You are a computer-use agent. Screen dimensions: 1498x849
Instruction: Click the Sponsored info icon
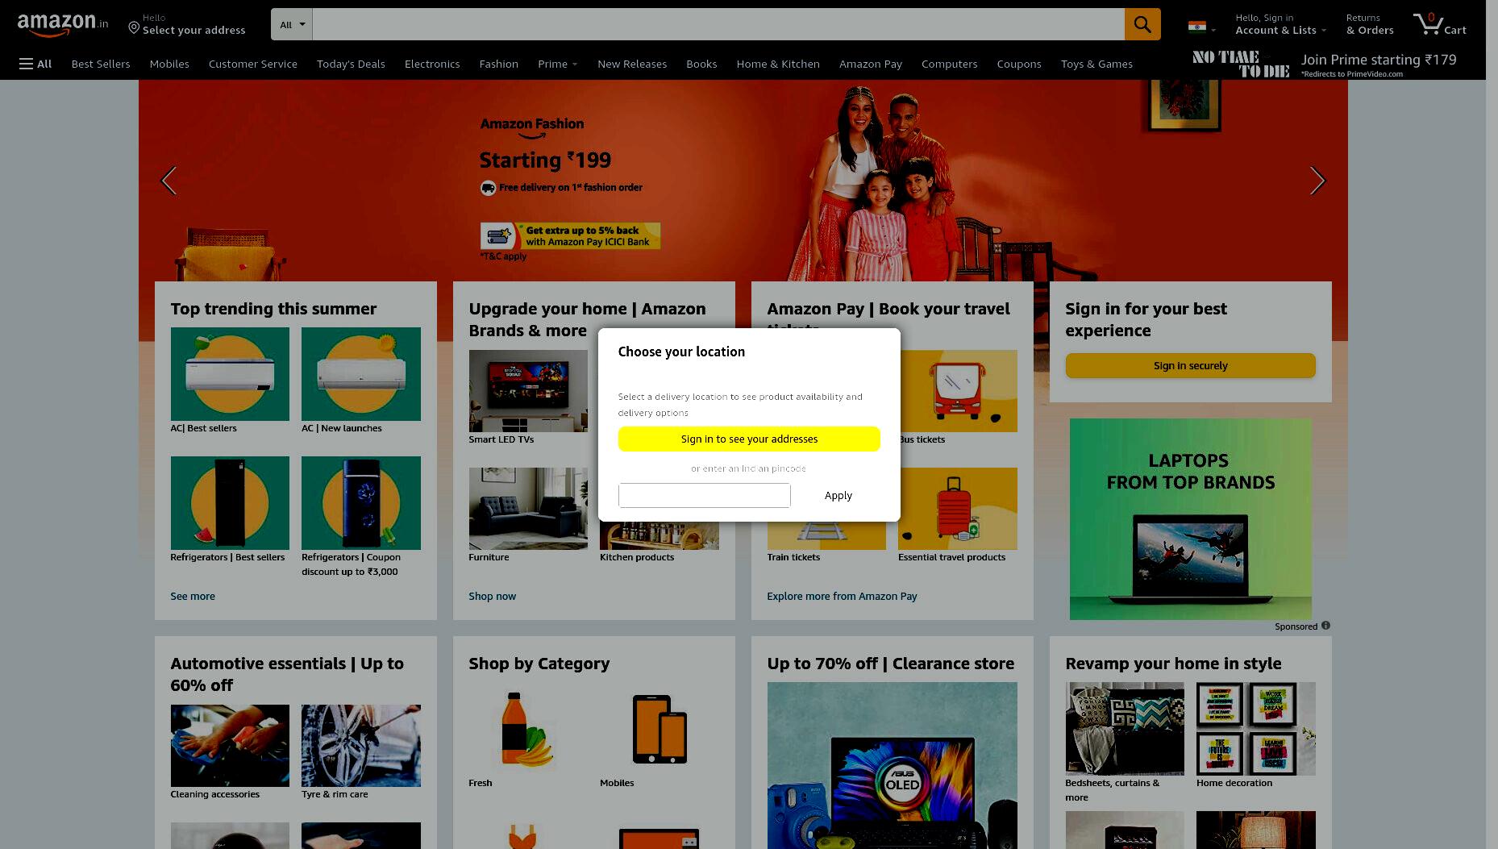pos(1325,626)
